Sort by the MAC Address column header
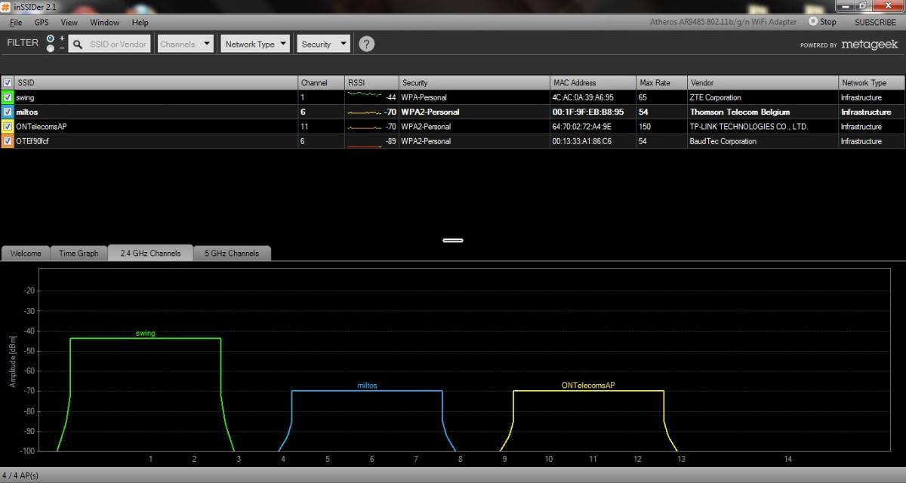This screenshot has width=906, height=483. click(593, 83)
